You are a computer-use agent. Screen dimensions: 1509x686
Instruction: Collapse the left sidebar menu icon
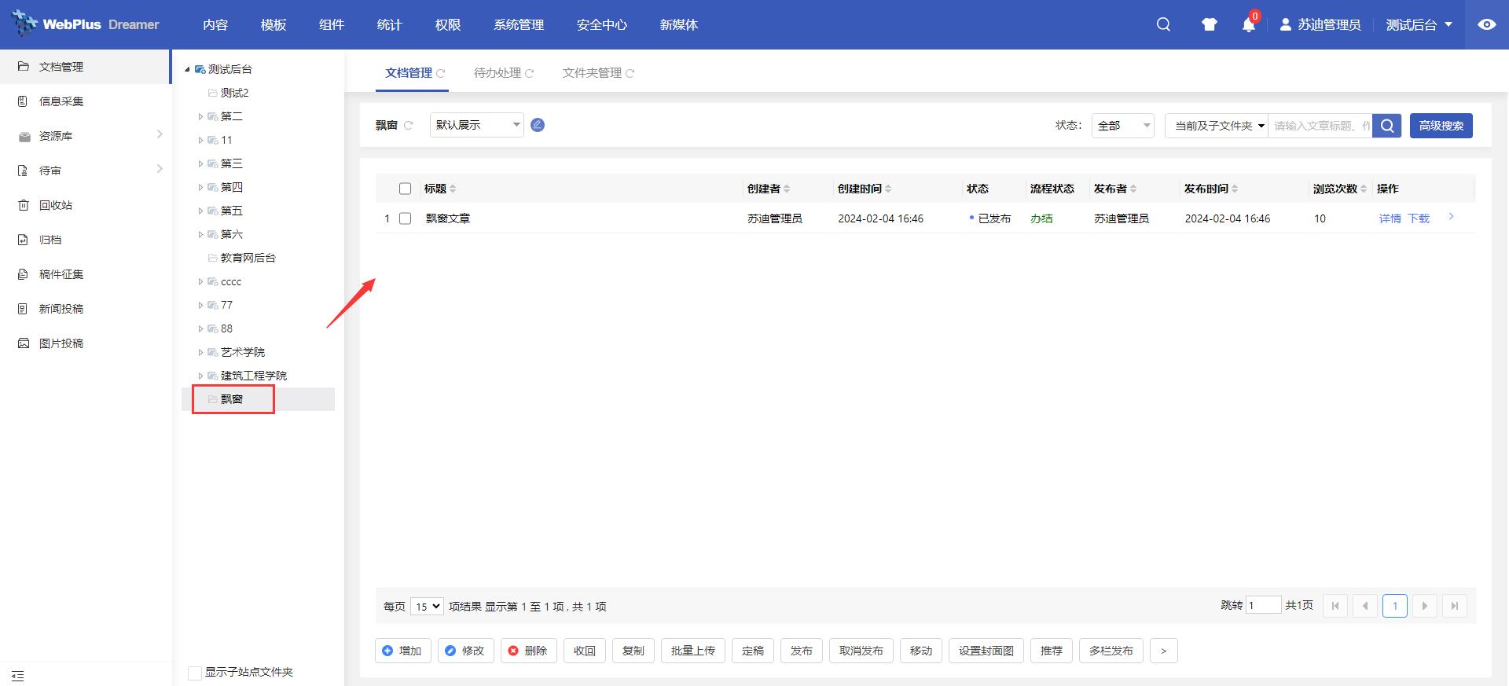pyautogui.click(x=18, y=676)
